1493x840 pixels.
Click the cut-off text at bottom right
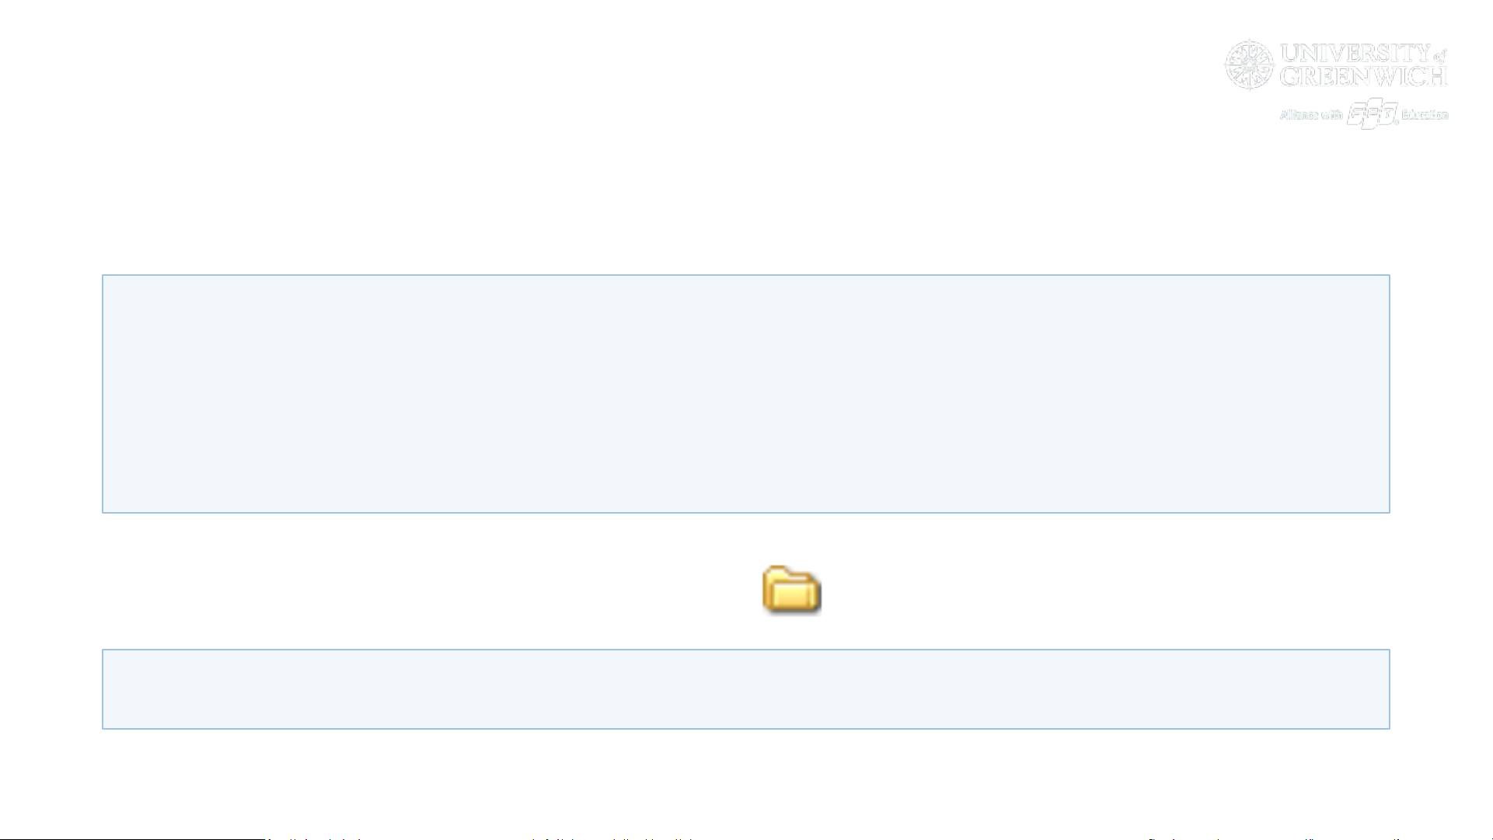point(1275,838)
